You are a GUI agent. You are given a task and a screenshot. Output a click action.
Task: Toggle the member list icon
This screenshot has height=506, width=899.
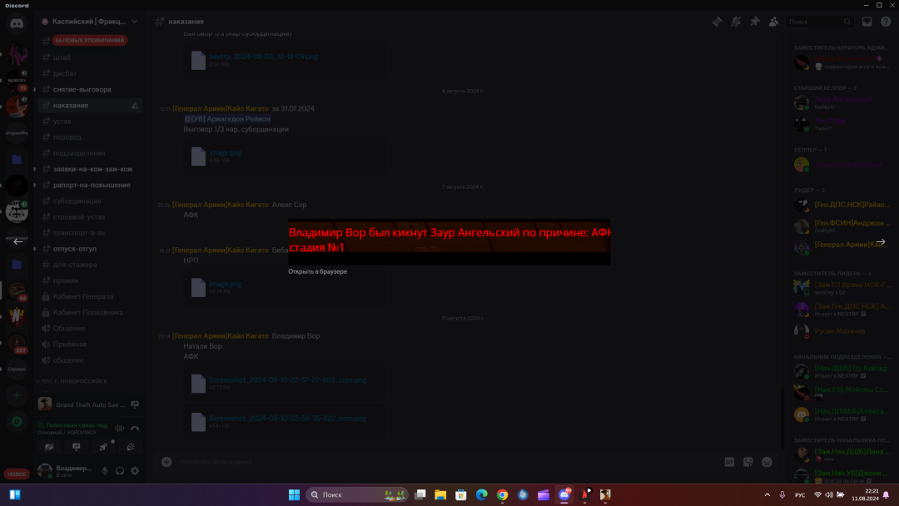coord(773,22)
